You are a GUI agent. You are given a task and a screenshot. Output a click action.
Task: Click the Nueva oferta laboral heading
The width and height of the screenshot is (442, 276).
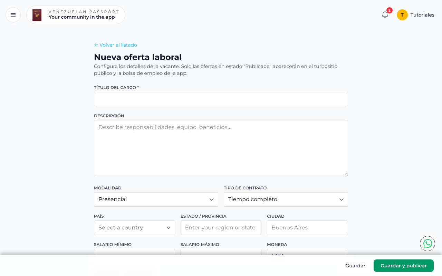[x=138, y=57]
